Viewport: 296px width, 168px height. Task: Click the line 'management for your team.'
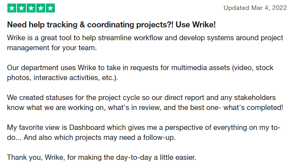coord(52,48)
